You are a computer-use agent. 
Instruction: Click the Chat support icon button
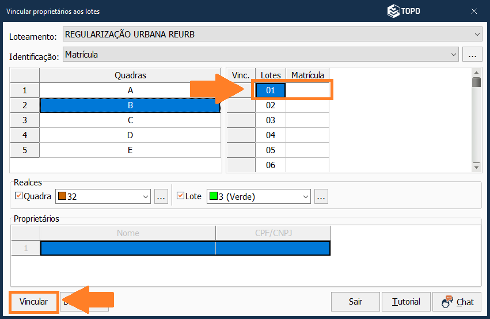click(457, 302)
